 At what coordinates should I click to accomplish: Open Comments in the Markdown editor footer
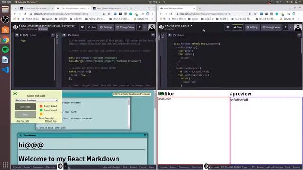184,167
